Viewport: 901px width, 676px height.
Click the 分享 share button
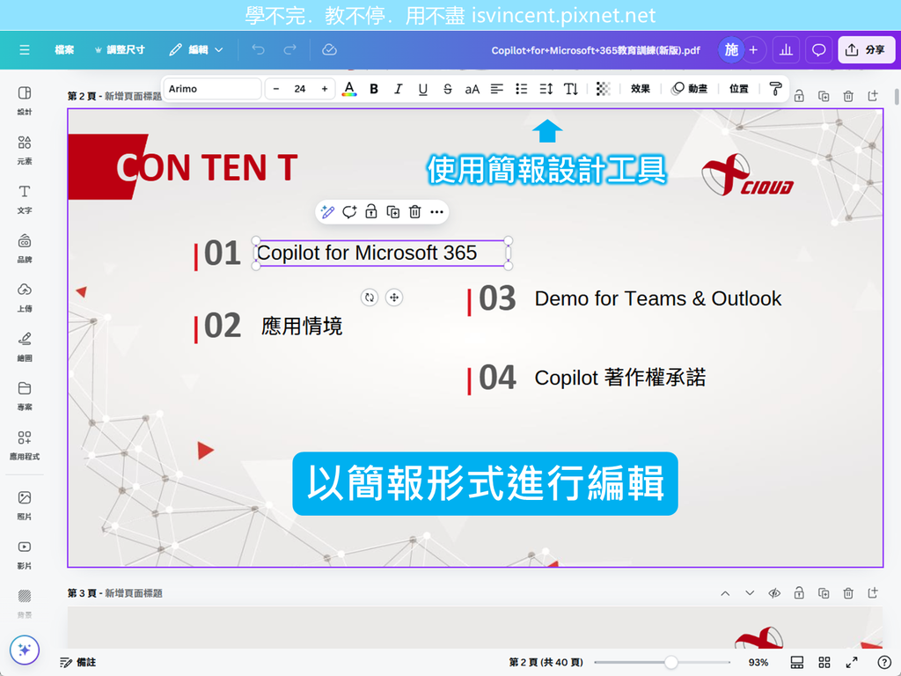[x=866, y=50]
